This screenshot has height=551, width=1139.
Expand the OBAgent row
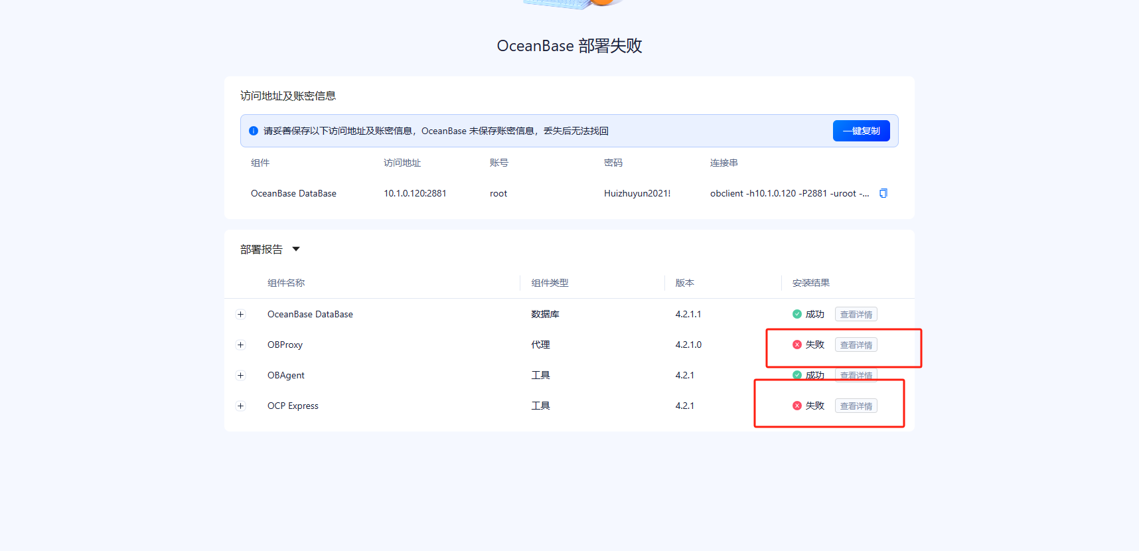pyautogui.click(x=240, y=375)
